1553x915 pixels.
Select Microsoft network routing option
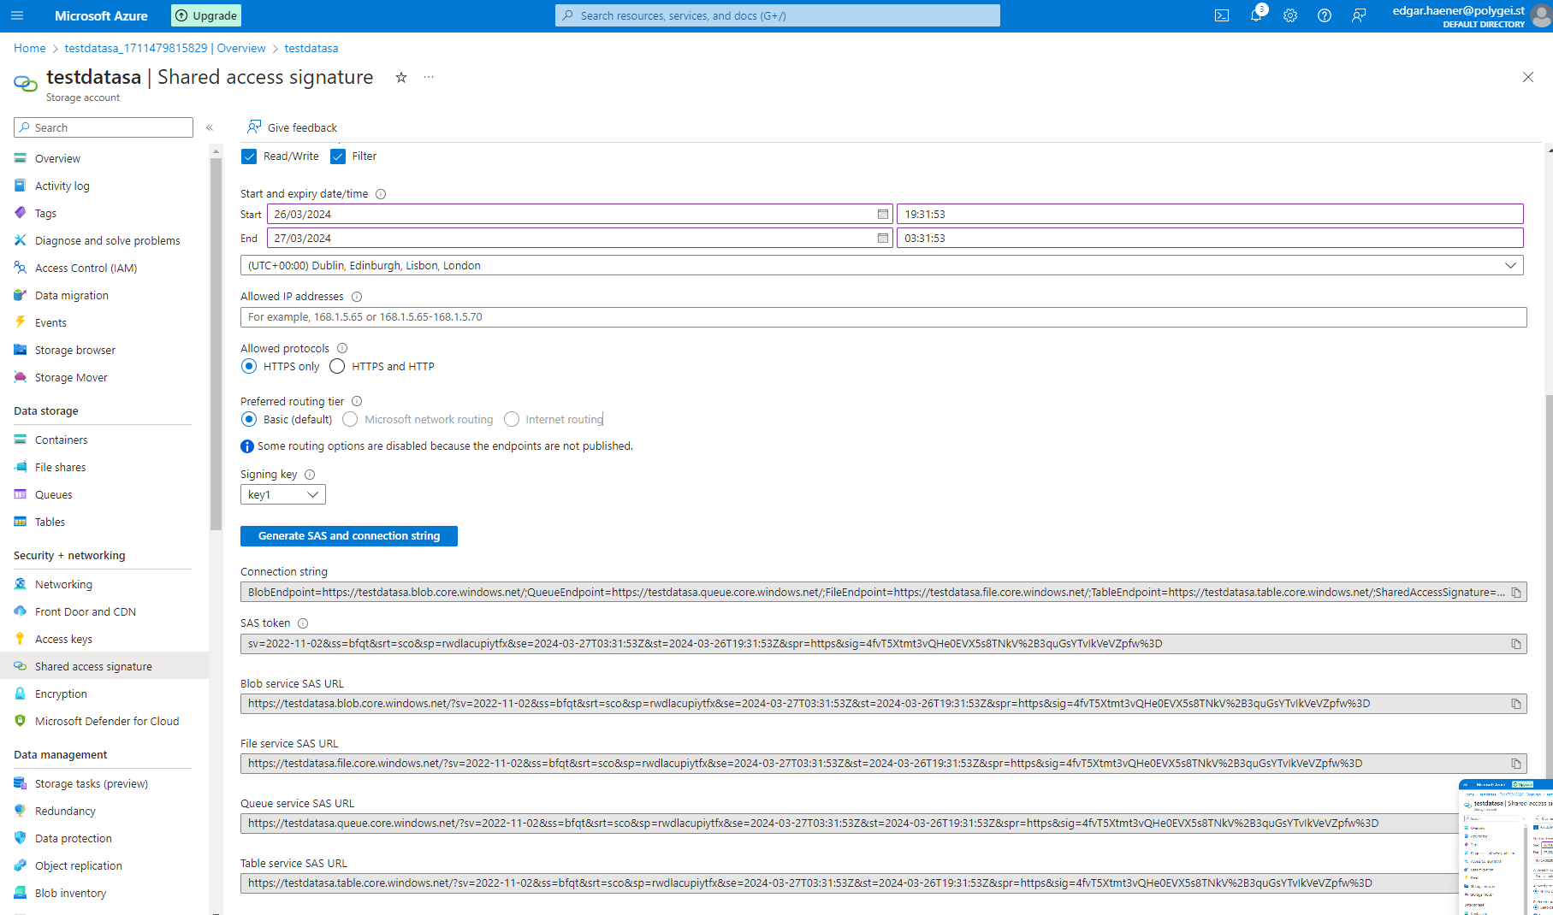[x=350, y=419]
